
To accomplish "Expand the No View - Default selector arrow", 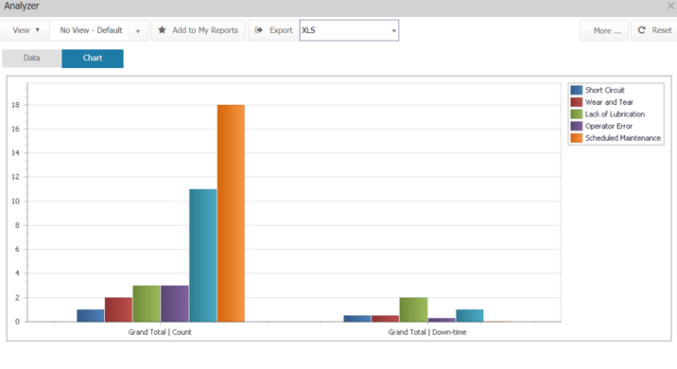I will (138, 30).
